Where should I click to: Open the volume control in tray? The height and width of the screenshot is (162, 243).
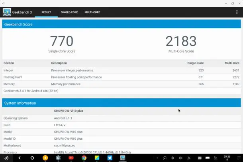[x=180, y=158]
